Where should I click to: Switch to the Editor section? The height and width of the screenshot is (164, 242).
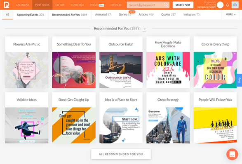[x=60, y=5]
